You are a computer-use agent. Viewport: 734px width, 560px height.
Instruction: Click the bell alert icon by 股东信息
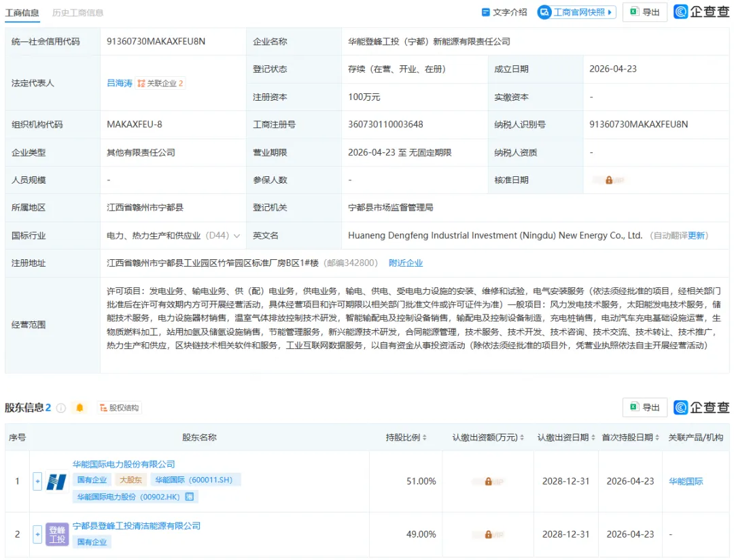coord(80,408)
